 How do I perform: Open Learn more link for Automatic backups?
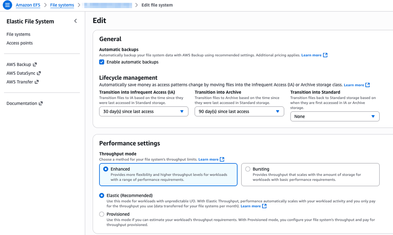[x=311, y=55]
